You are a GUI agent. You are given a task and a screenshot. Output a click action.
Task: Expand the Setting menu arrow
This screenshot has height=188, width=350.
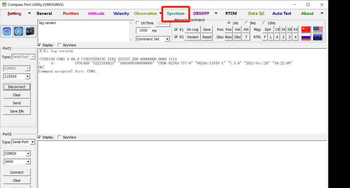(29, 13)
